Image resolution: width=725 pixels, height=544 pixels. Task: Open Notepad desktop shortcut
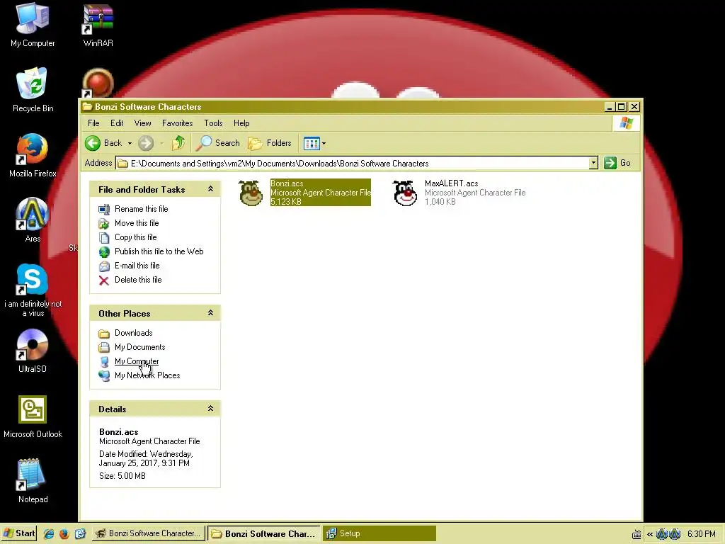click(33, 481)
